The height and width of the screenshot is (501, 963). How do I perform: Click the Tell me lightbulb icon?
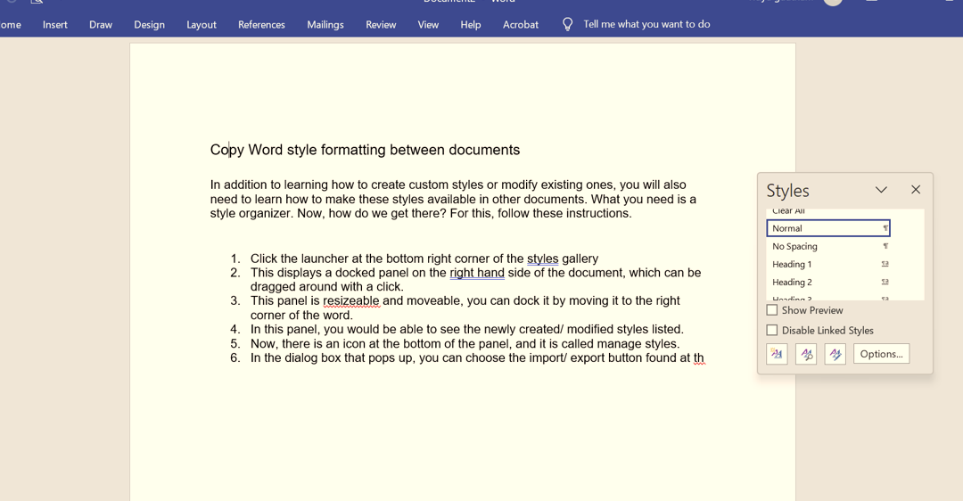(567, 25)
